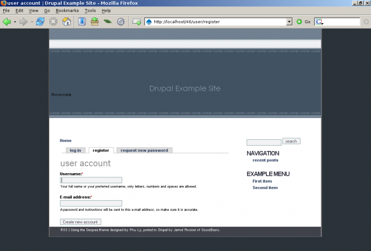The height and width of the screenshot is (251, 371).
Task: Open the Go menu
Action: pyautogui.click(x=47, y=11)
